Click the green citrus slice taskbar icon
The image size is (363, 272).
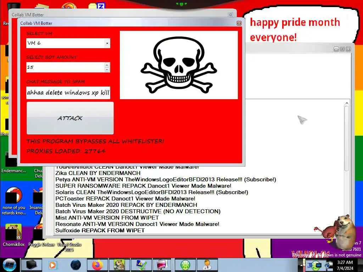(185, 265)
